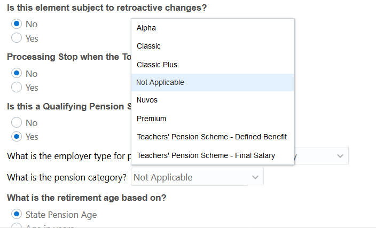Screen dimensions: 376x228
Task: Select the Age in years radio button
Action: click(x=17, y=226)
